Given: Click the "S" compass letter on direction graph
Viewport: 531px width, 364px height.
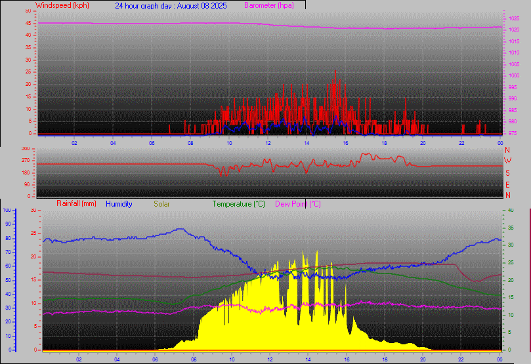Looking at the screenshot, I should 507,173.
